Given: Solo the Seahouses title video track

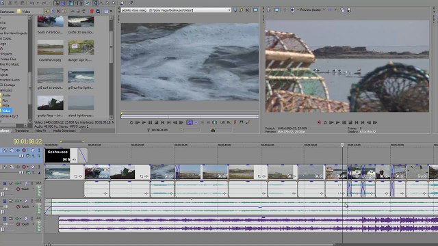Looking at the screenshot, I should click(39, 150).
